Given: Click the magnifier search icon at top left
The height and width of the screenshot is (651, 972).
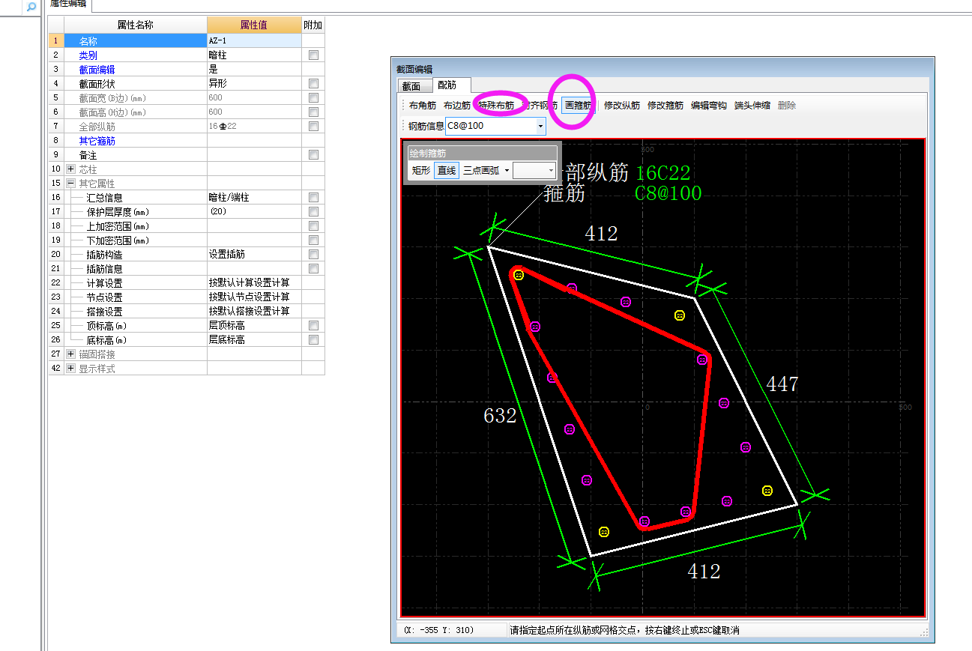Looking at the screenshot, I should [31, 7].
